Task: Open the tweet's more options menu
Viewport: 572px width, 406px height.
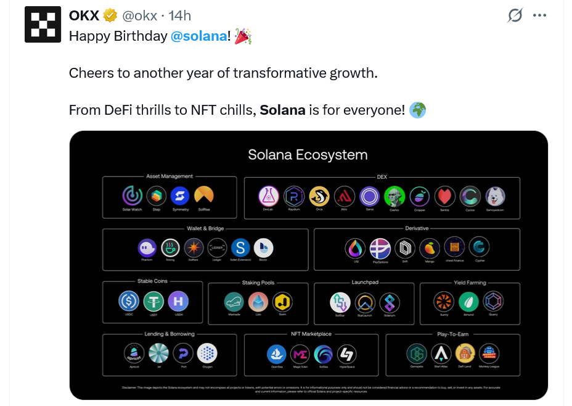Action: [x=540, y=15]
